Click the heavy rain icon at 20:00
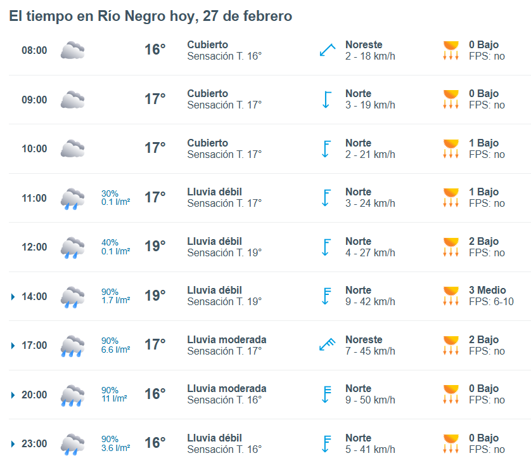This screenshot has height=458, width=531. (72, 395)
